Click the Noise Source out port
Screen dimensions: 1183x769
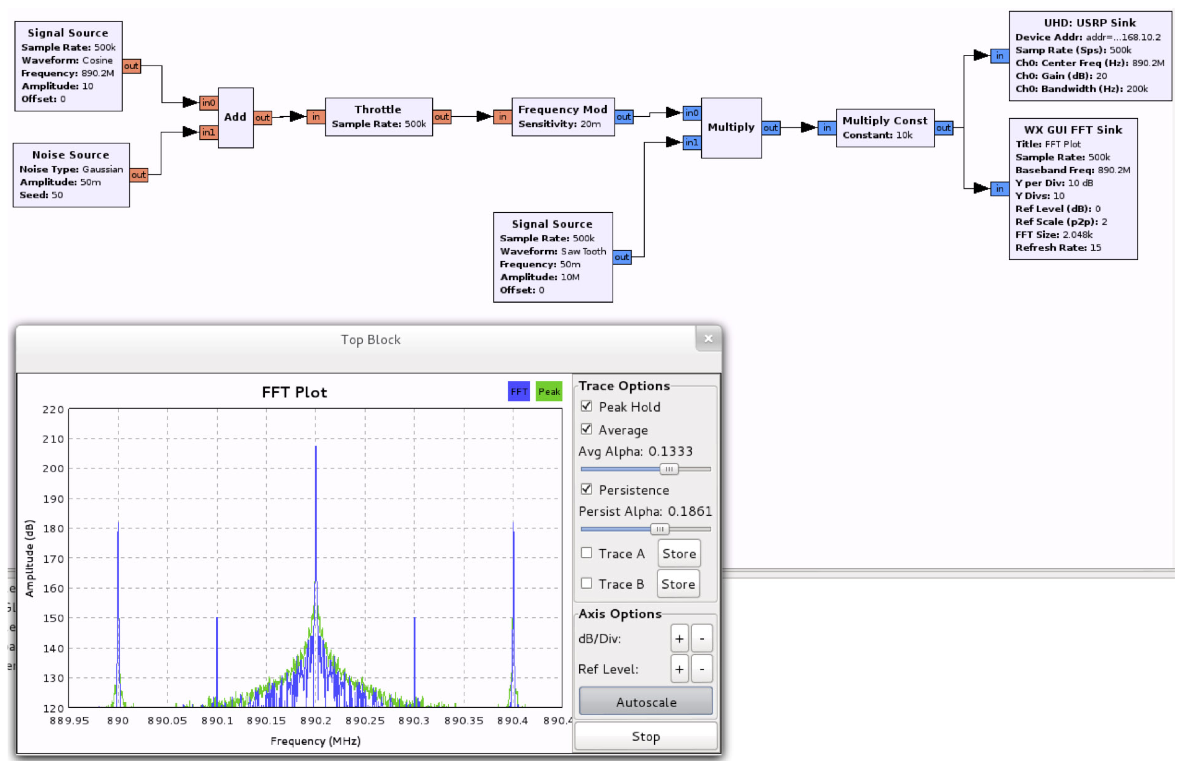click(139, 175)
